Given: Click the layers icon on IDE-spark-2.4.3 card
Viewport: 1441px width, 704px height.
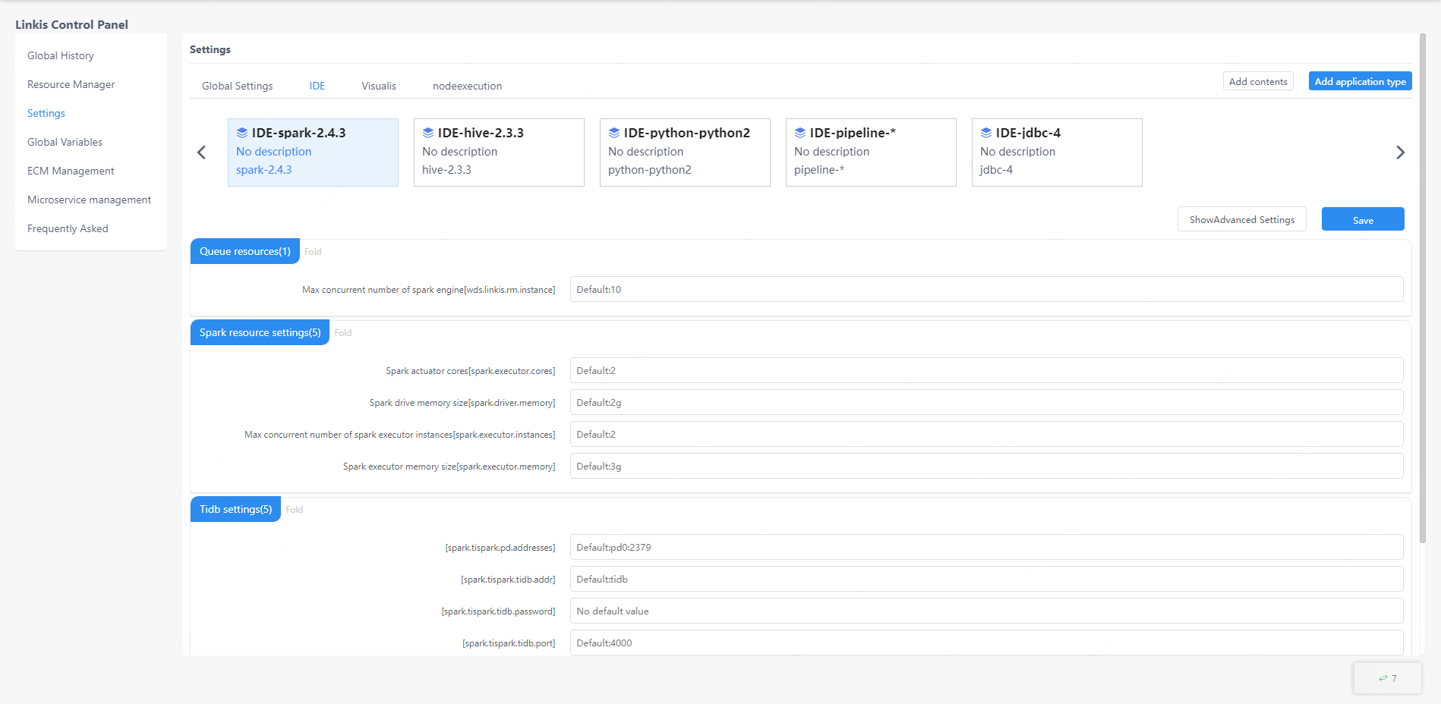Looking at the screenshot, I should coord(242,133).
